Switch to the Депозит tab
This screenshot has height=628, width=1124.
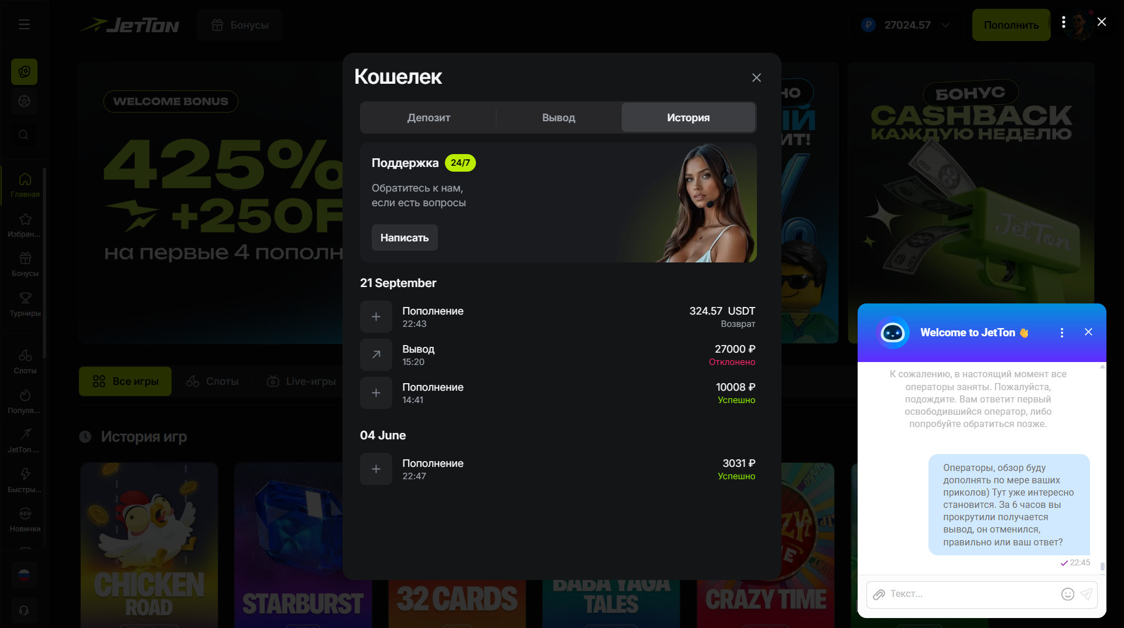click(429, 118)
